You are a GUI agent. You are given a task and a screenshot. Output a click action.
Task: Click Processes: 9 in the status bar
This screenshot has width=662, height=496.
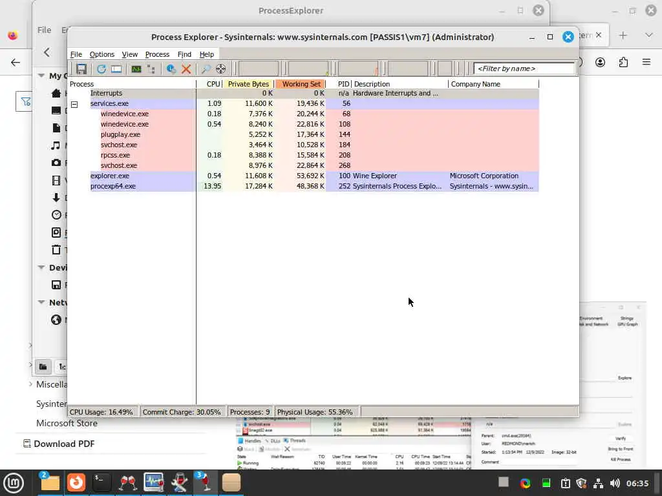[x=250, y=412]
